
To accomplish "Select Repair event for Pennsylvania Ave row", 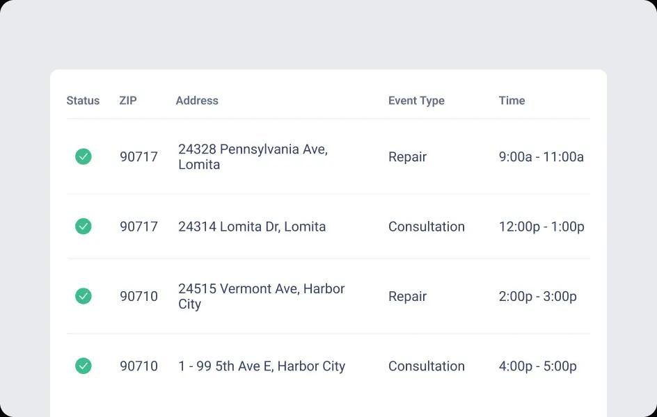I will (x=407, y=157).
